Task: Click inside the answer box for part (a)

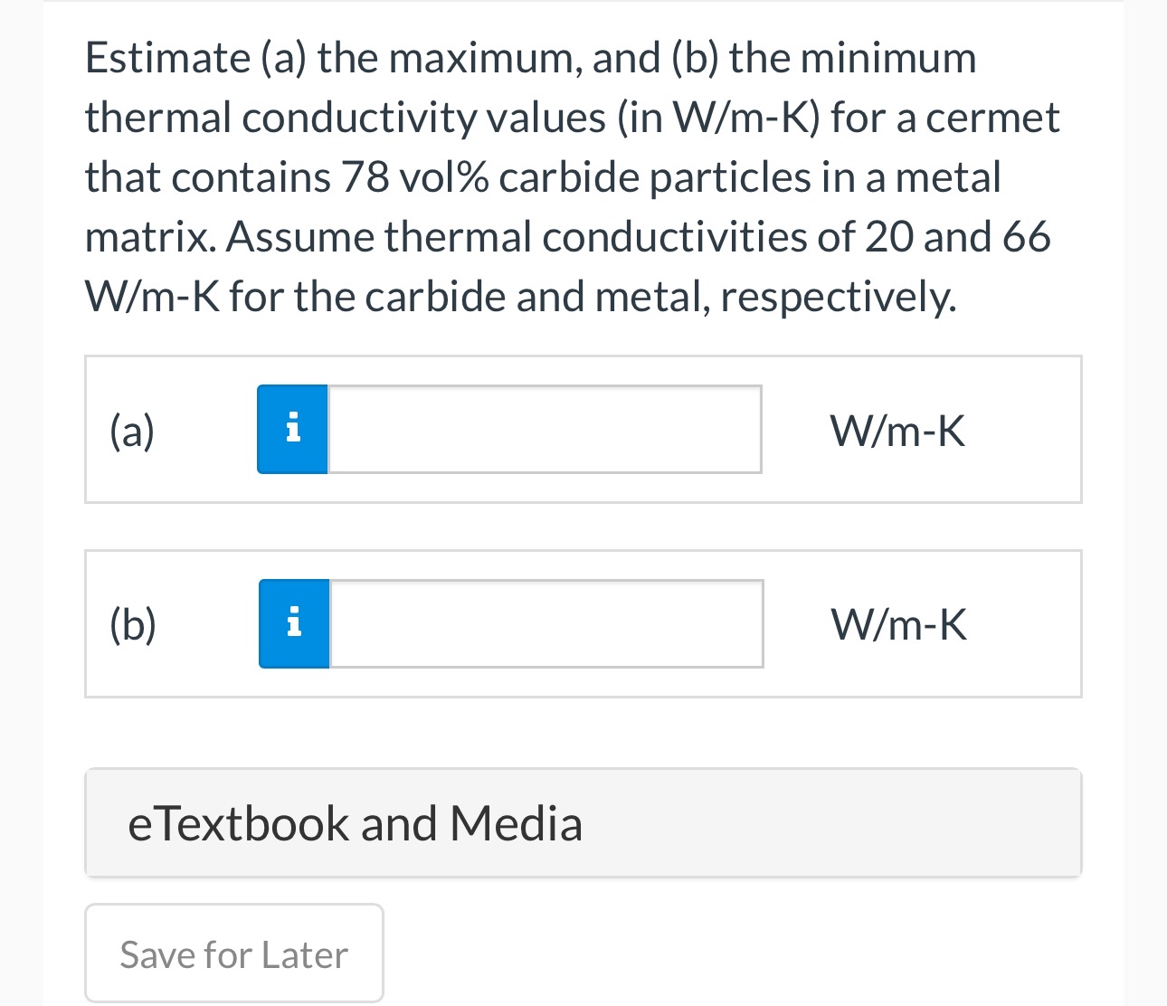Action: click(x=543, y=430)
